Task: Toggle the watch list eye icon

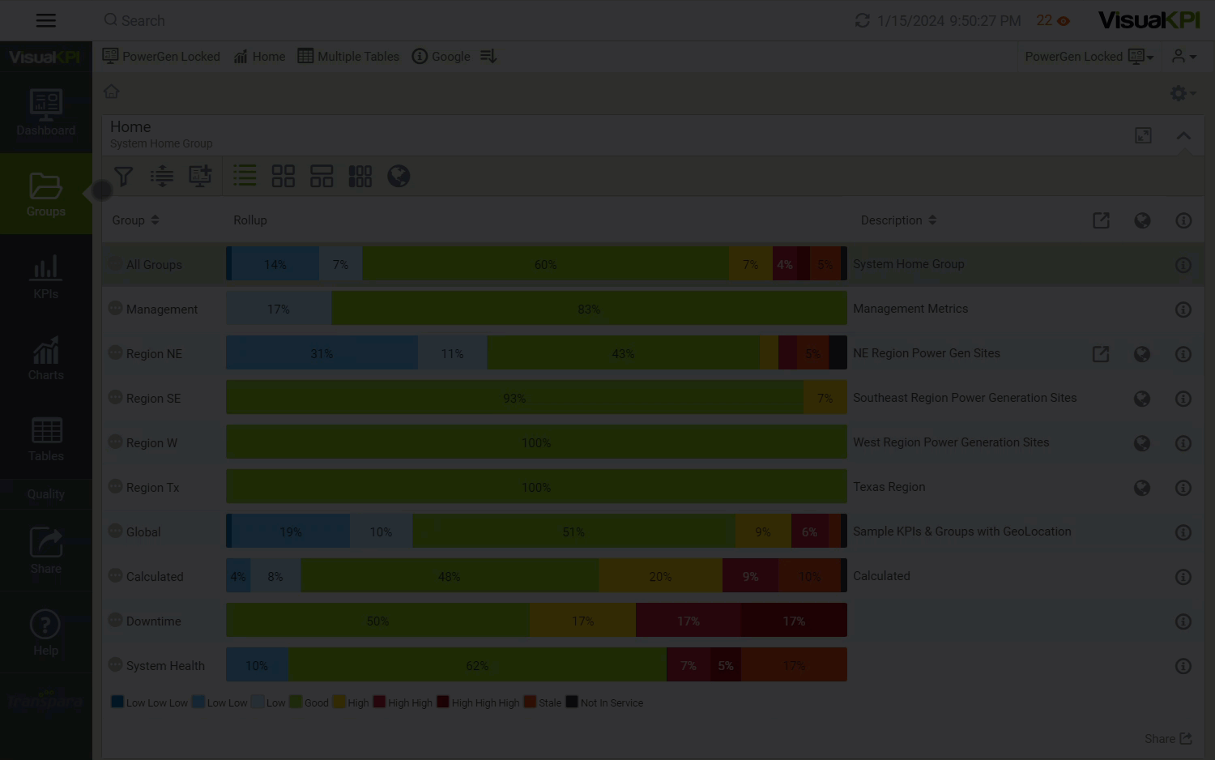Action: (x=1064, y=21)
